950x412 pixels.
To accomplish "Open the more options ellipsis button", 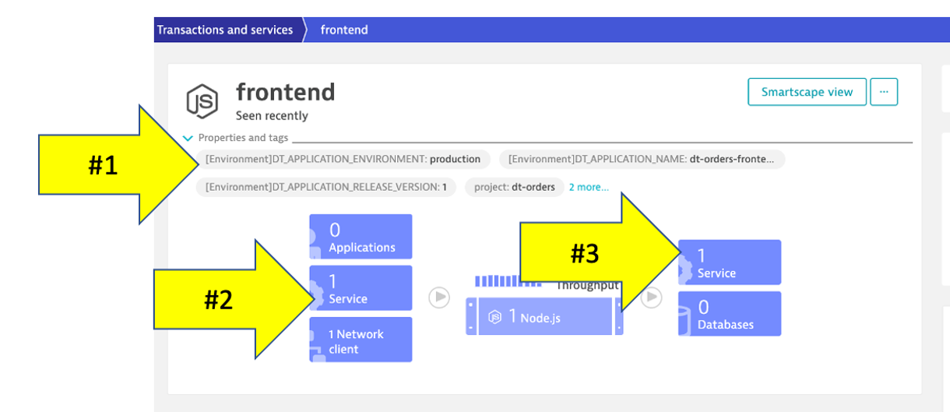I will (x=884, y=92).
